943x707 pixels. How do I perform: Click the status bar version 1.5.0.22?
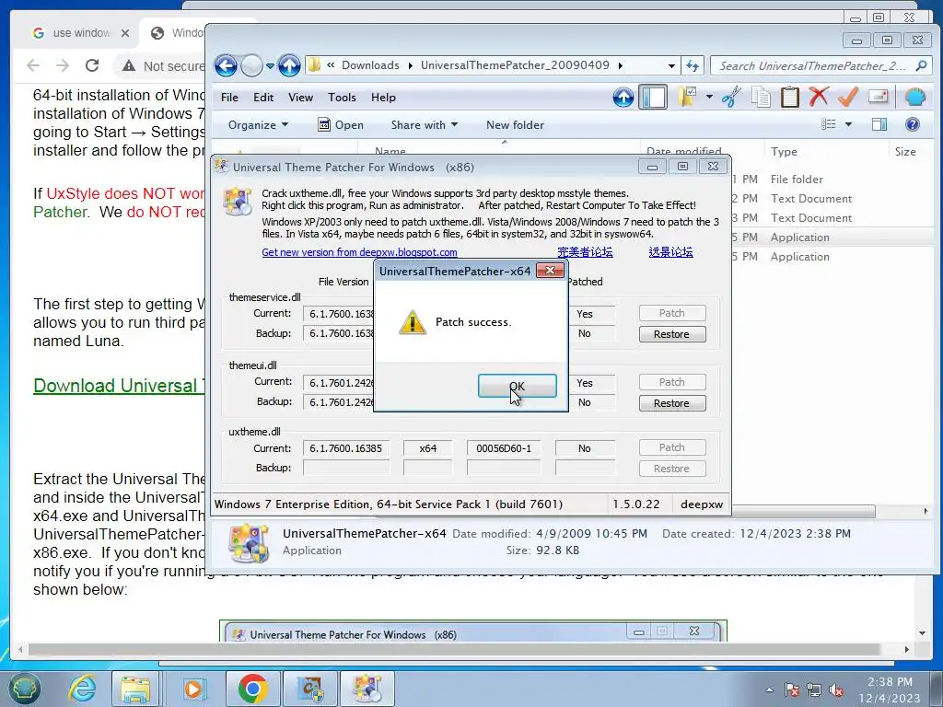click(635, 504)
